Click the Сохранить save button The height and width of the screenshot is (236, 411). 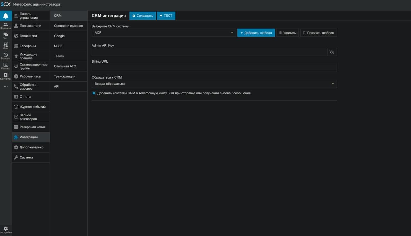coord(143,16)
